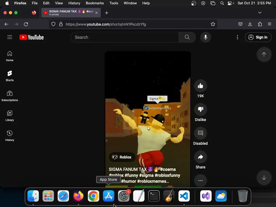This screenshot has height=207, width=276.
Task: Open the File menu
Action: (x=34, y=3)
